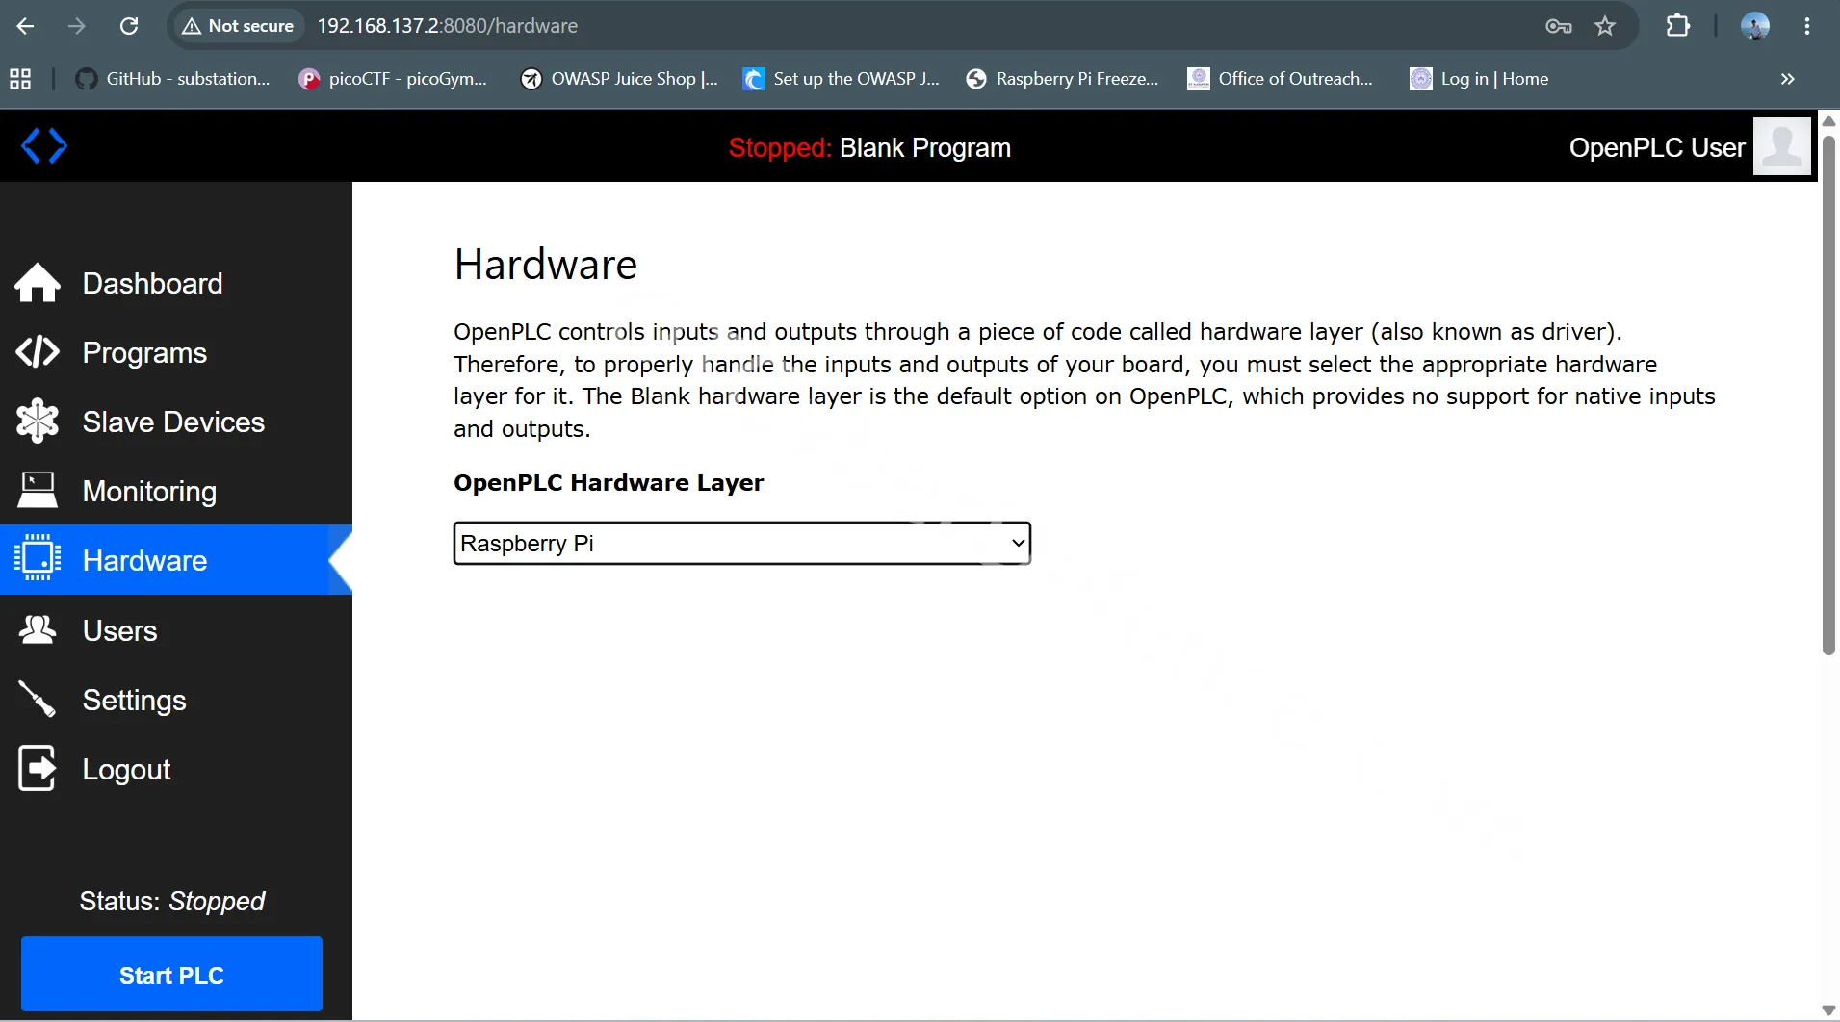
Task: Open the Slave Devices menu item
Action: click(x=176, y=422)
